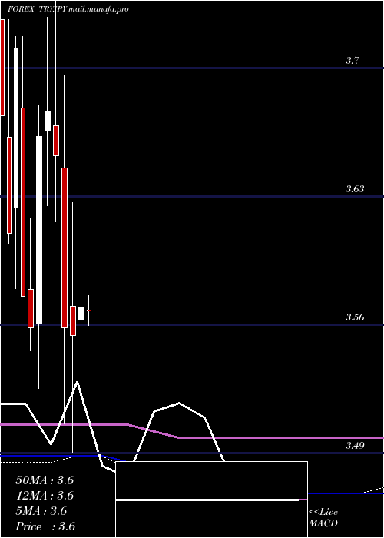
Task: Click the 3.56 price level label
Action: point(355,317)
